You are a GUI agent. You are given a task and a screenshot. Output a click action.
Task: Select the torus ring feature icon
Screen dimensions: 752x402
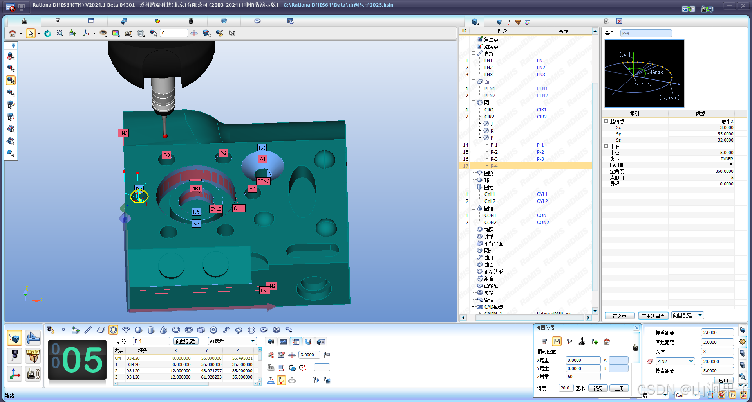pos(213,330)
